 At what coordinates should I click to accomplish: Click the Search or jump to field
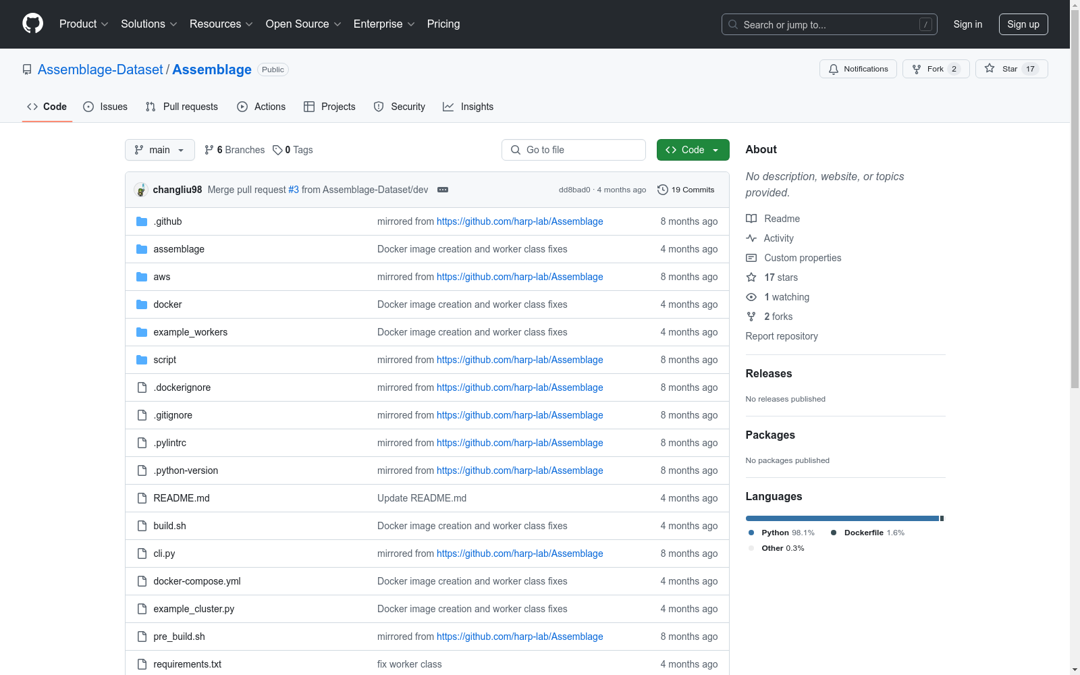pyautogui.click(x=830, y=24)
